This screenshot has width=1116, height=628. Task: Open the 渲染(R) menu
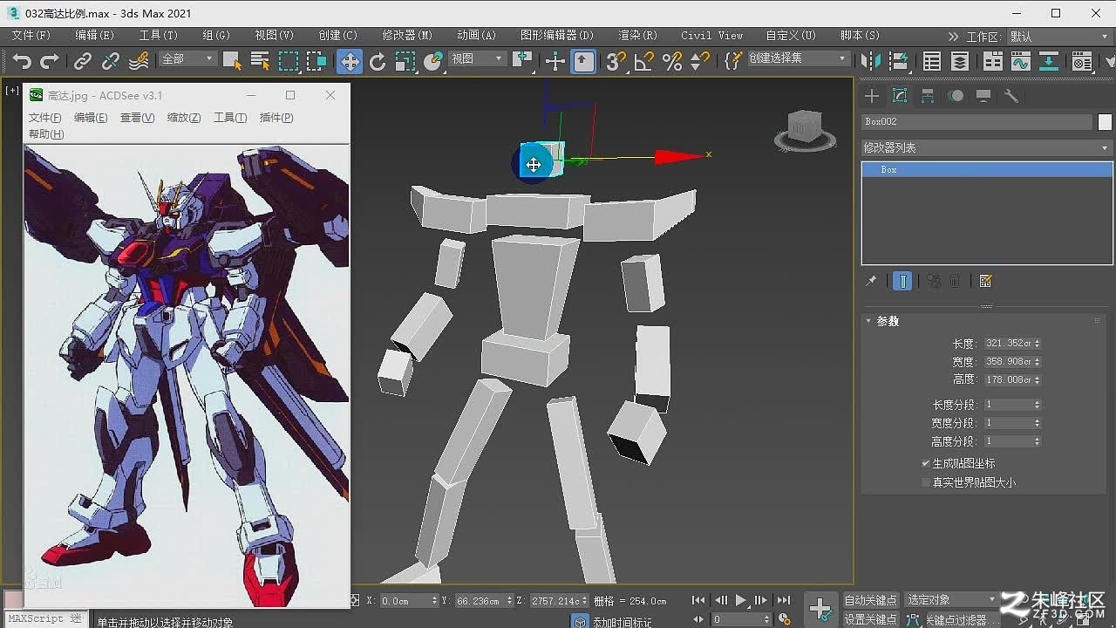637,36
